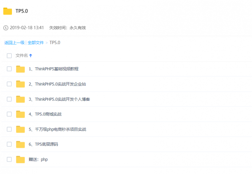Check the box for 4、TP5.0商城实战
Screen dimensions: 252x174
pyautogui.click(x=9, y=114)
